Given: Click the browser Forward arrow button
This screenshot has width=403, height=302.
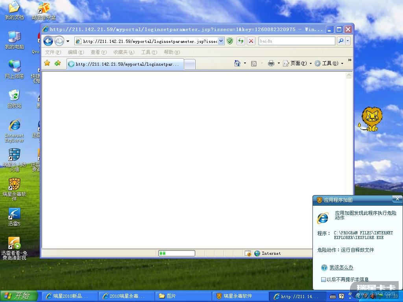Looking at the screenshot, I should pyautogui.click(x=59, y=41).
